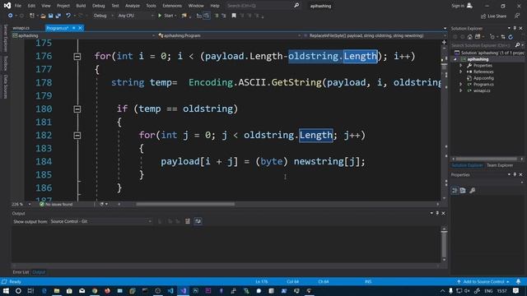This screenshot has height=296, width=527.
Task: Open the Live Share feature
Action: [493, 16]
